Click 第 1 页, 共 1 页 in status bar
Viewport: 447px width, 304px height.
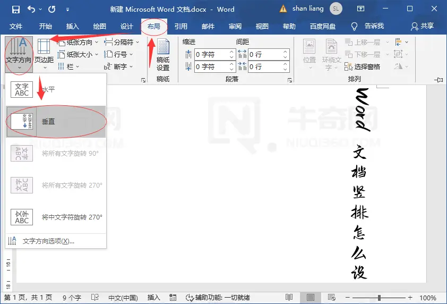point(28,298)
